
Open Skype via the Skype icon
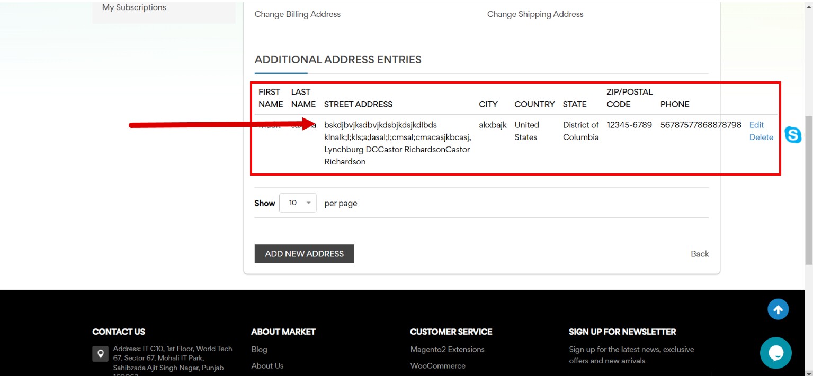[x=793, y=135]
